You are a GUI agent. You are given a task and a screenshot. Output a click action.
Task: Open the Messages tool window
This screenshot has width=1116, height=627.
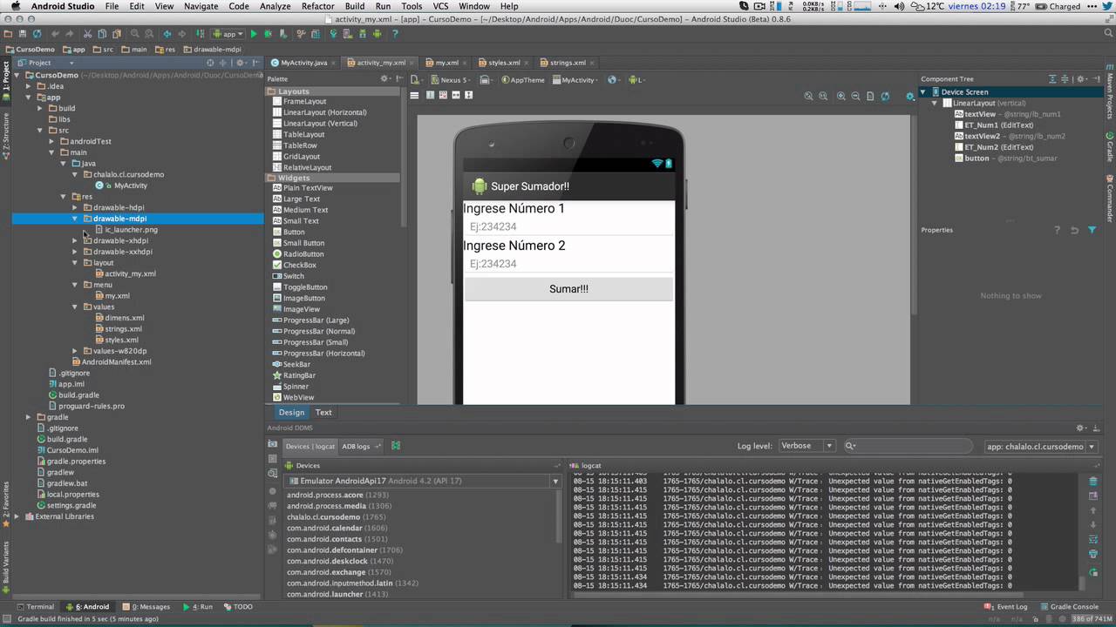point(146,607)
